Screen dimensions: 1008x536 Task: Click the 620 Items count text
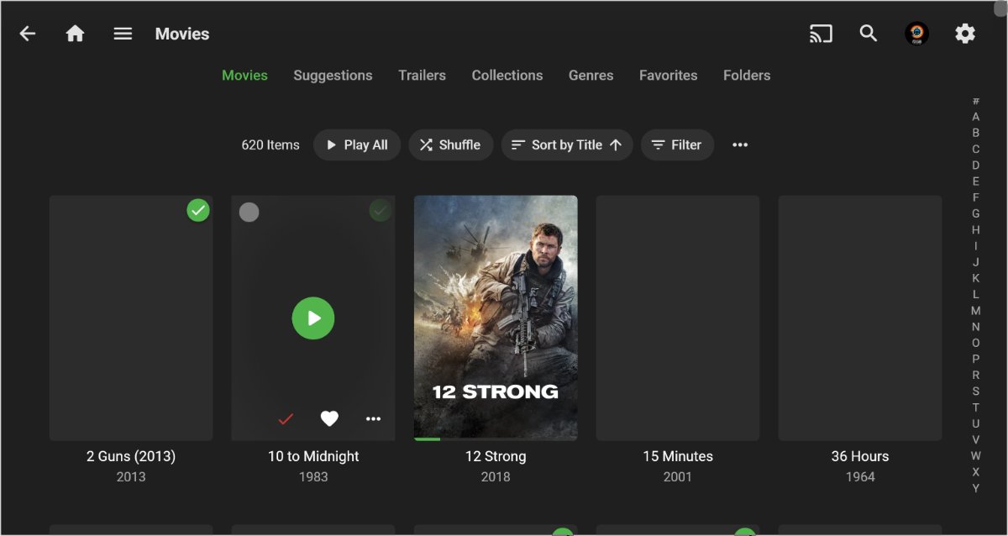pos(270,145)
